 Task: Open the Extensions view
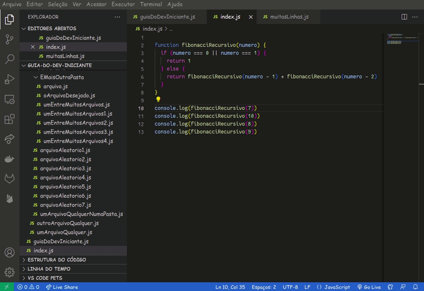(x=9, y=119)
